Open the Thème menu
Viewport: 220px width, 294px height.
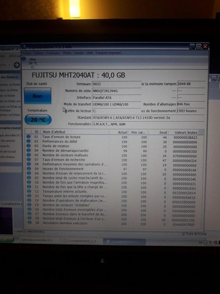pos(67,53)
